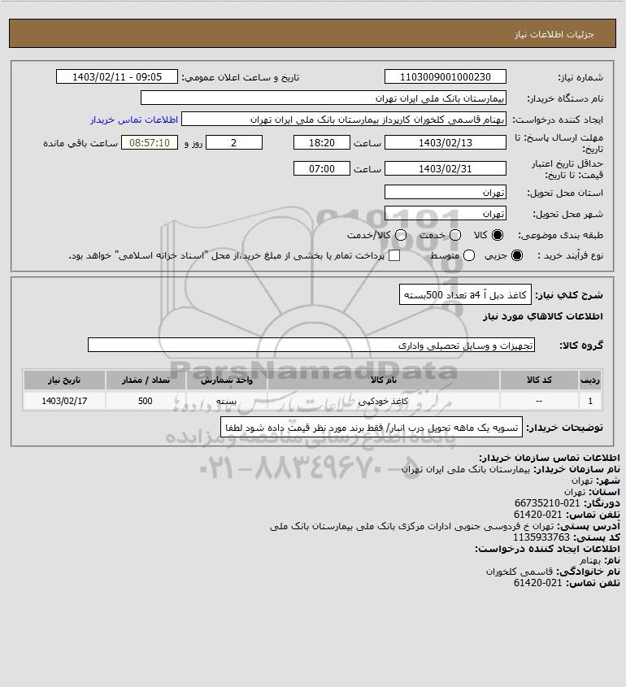Click the نام کالا column header

click(383, 380)
